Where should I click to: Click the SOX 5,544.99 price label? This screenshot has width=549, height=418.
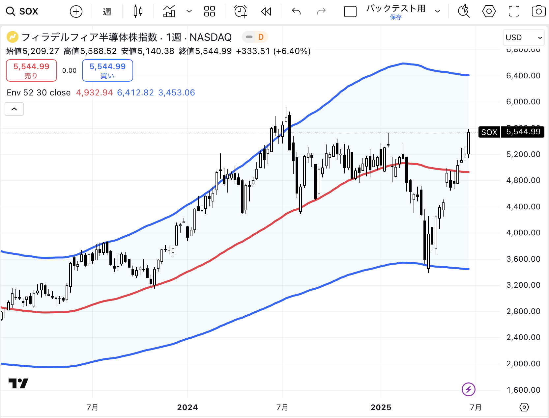[x=511, y=132]
